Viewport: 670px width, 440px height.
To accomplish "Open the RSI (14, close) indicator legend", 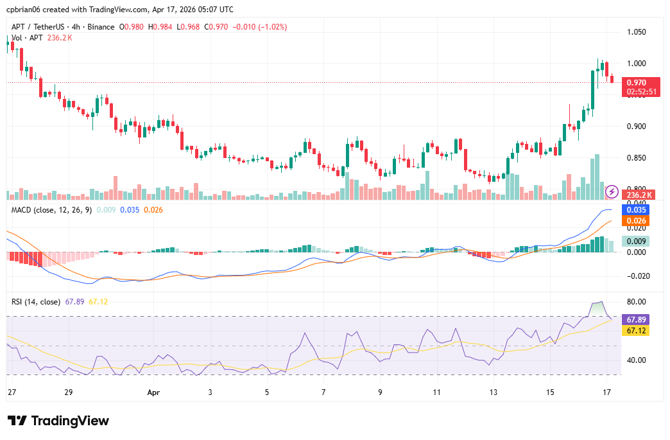I will (x=36, y=301).
